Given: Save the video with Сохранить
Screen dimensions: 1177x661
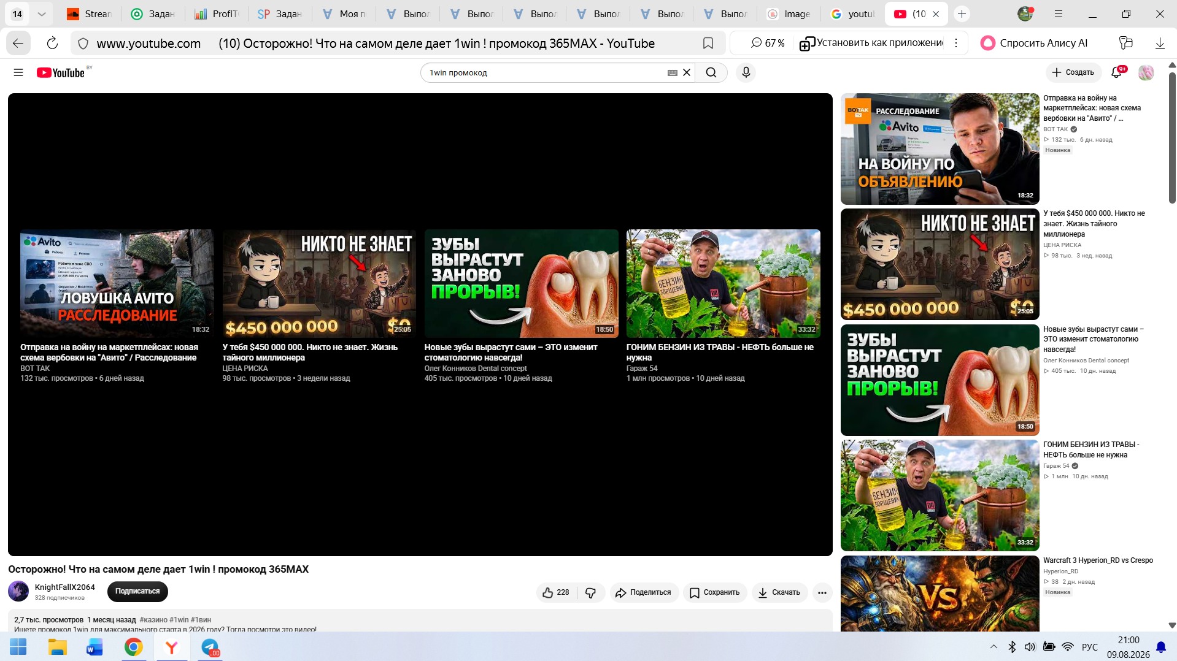Looking at the screenshot, I should click(715, 592).
